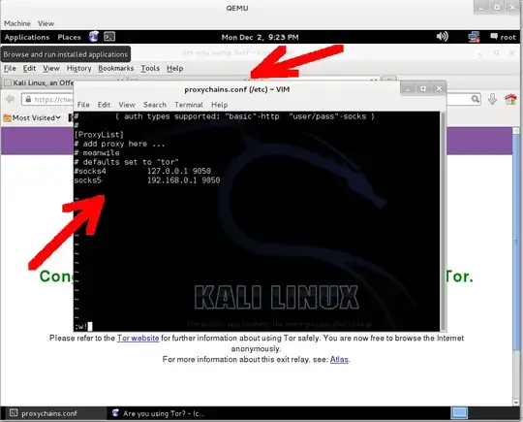This screenshot has width=523, height=422.
Task: Open terminal Edit menu
Action: tap(104, 105)
